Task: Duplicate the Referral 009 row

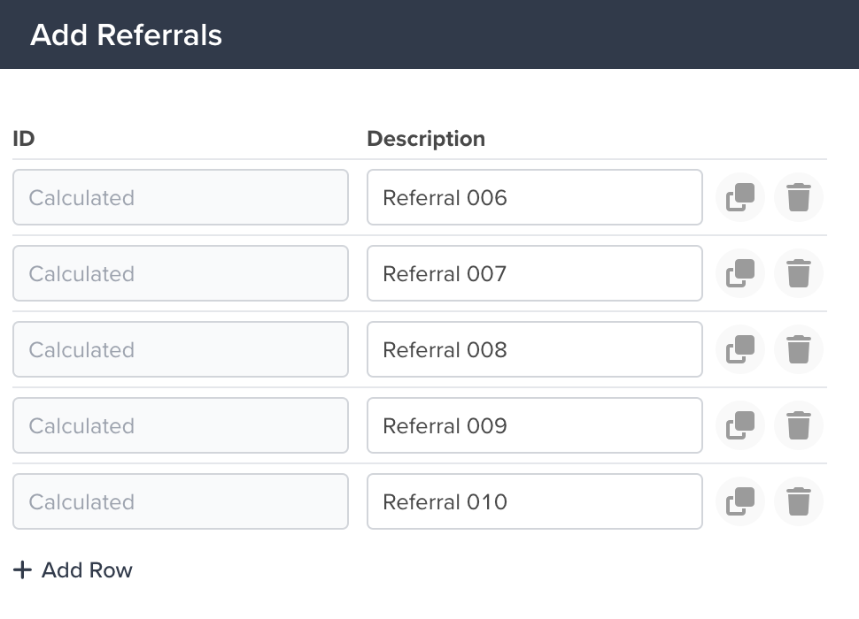Action: 740,425
